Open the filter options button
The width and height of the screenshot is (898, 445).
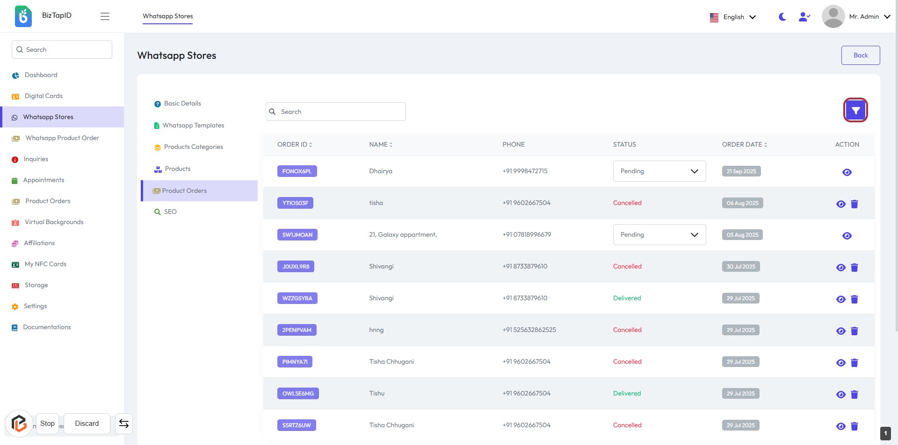(x=855, y=111)
